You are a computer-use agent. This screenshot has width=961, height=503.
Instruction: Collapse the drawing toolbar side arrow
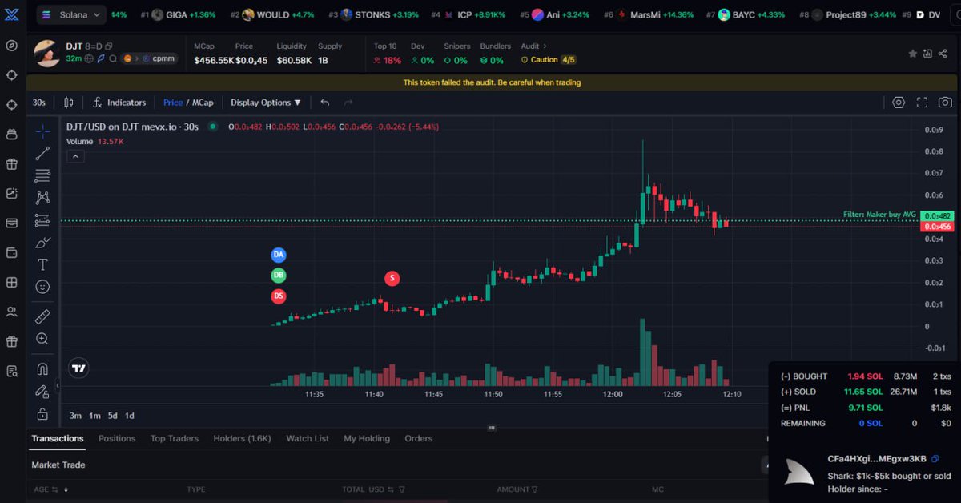tap(57, 385)
